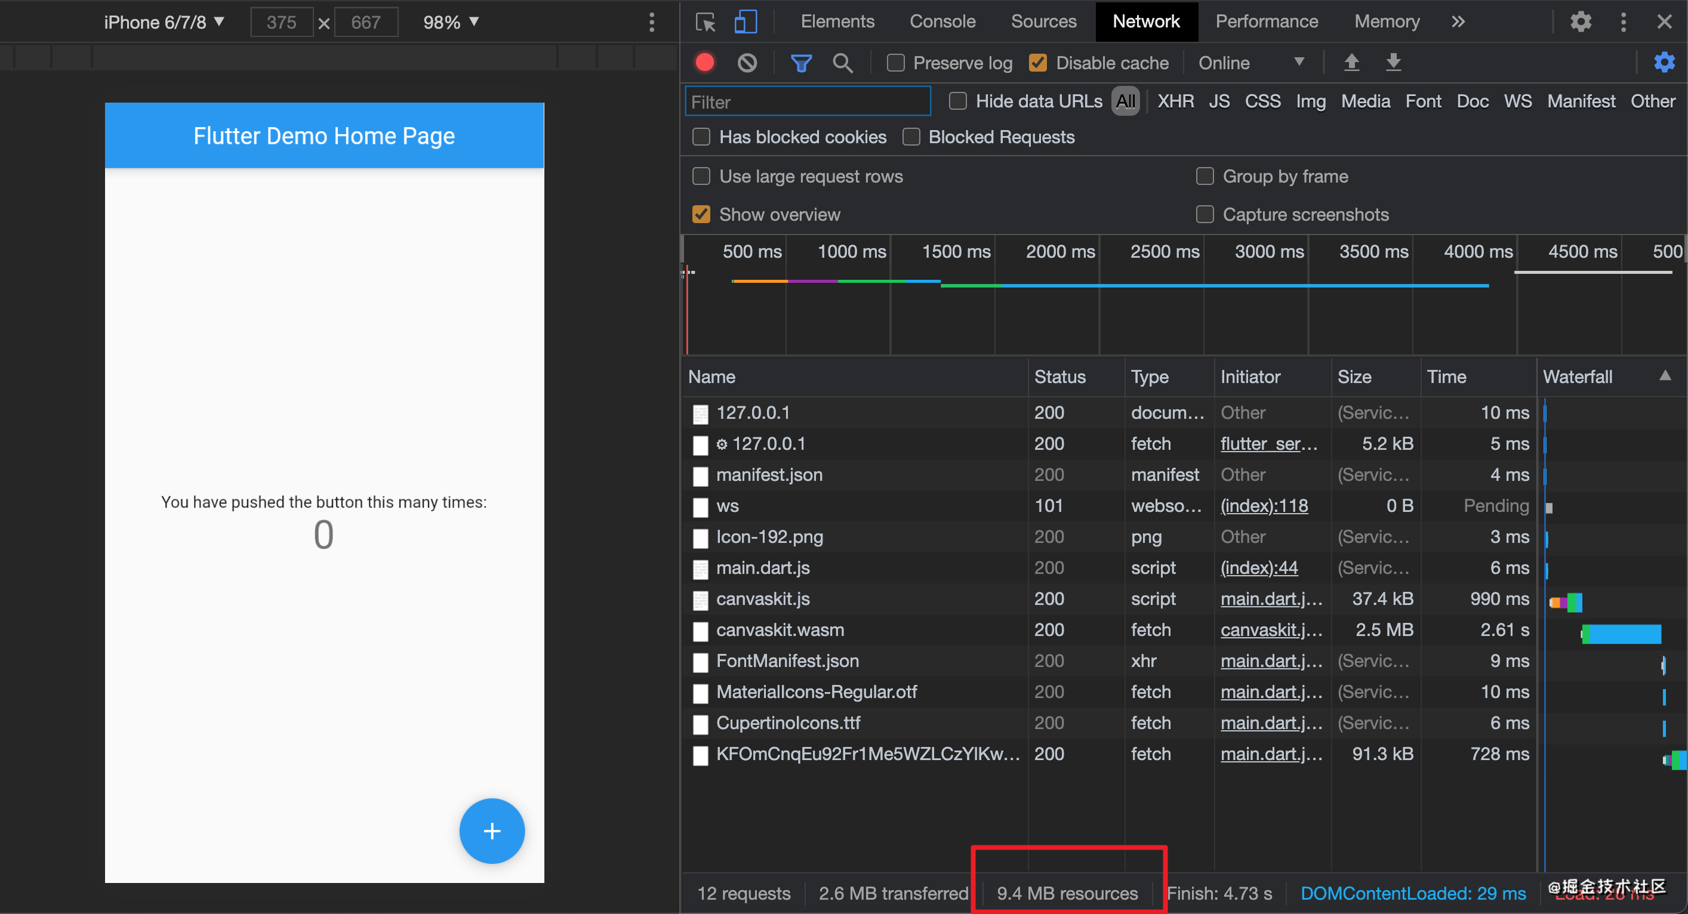Click the inspect element picker icon
The height and width of the screenshot is (914, 1688).
tap(706, 22)
